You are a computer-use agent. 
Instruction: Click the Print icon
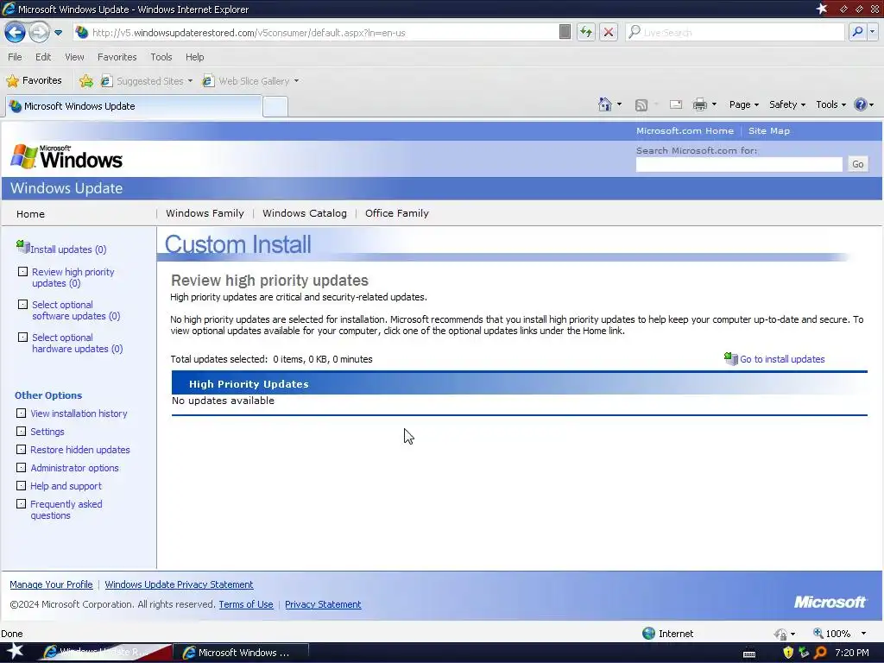tap(699, 104)
